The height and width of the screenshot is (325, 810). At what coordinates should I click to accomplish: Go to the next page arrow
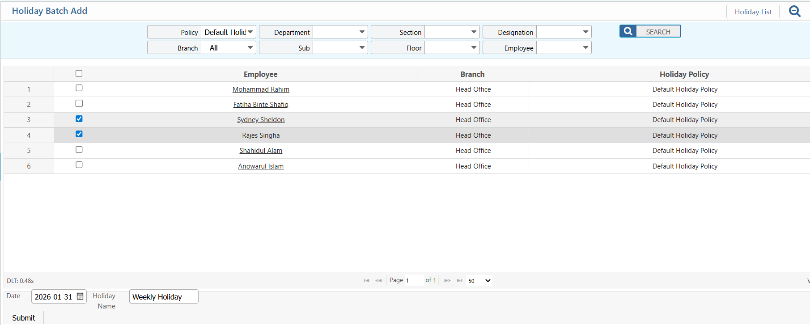coord(447,281)
